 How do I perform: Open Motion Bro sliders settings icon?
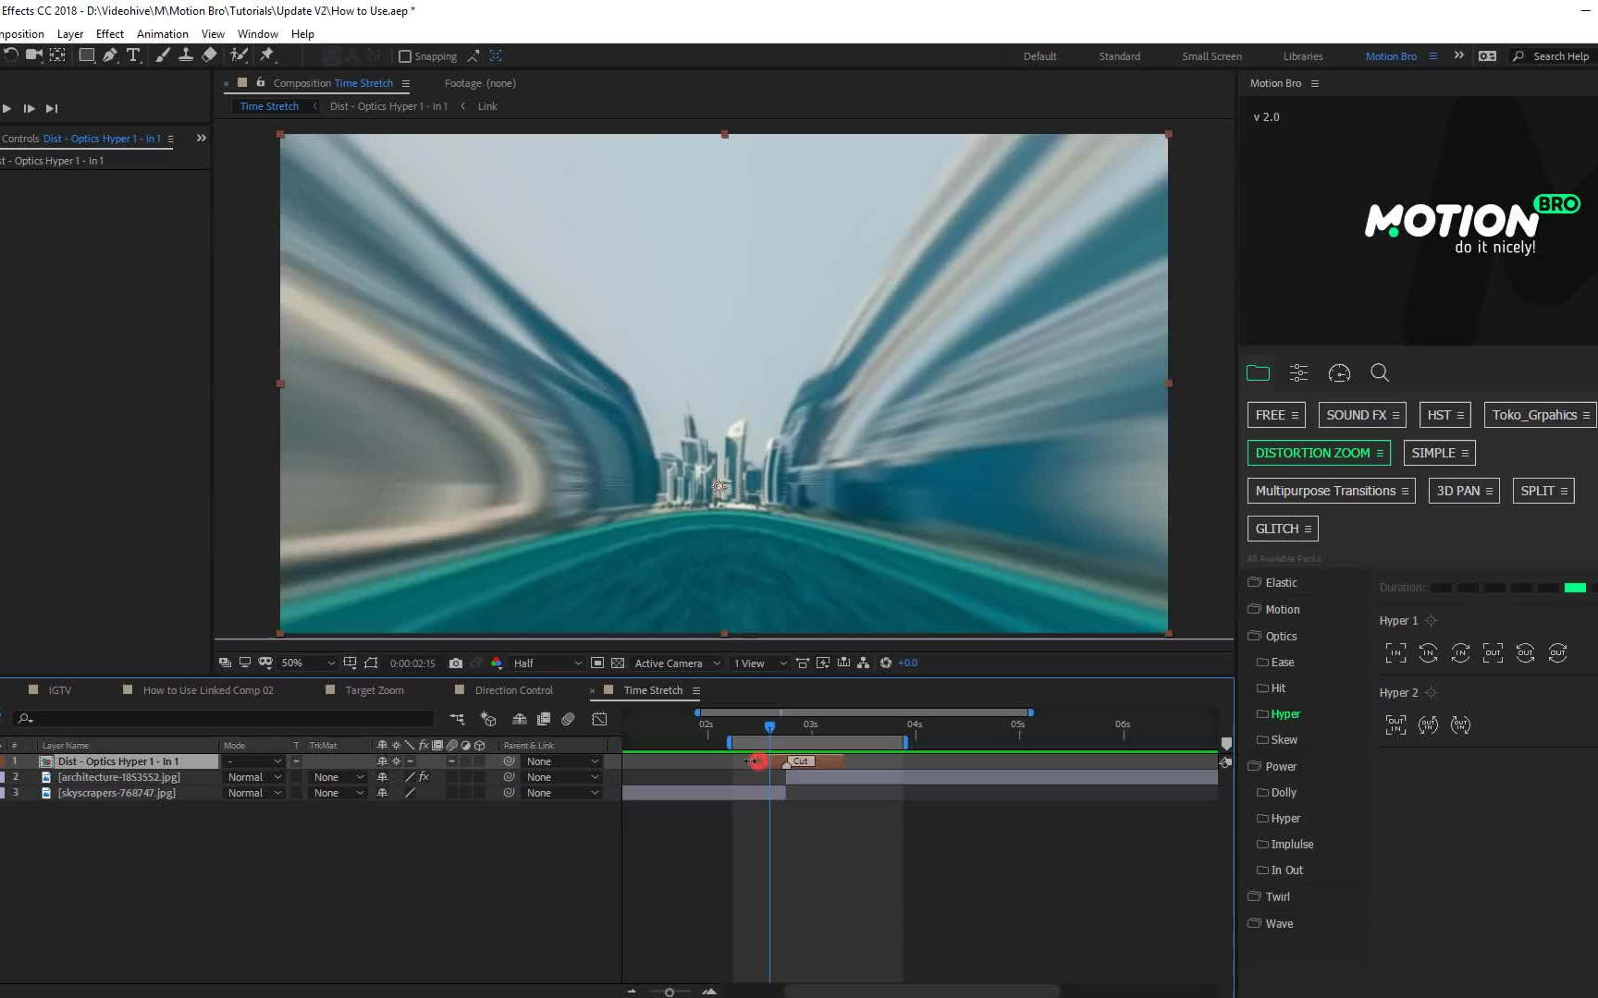pyautogui.click(x=1298, y=373)
